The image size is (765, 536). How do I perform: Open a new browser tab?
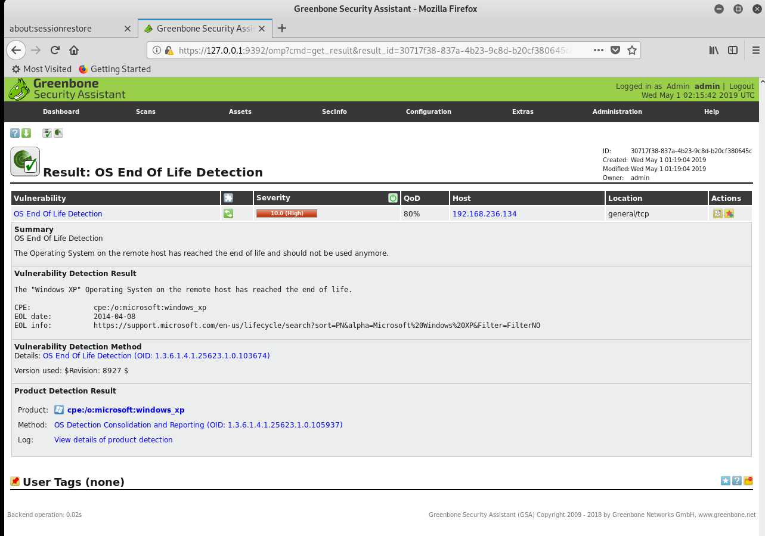(282, 28)
